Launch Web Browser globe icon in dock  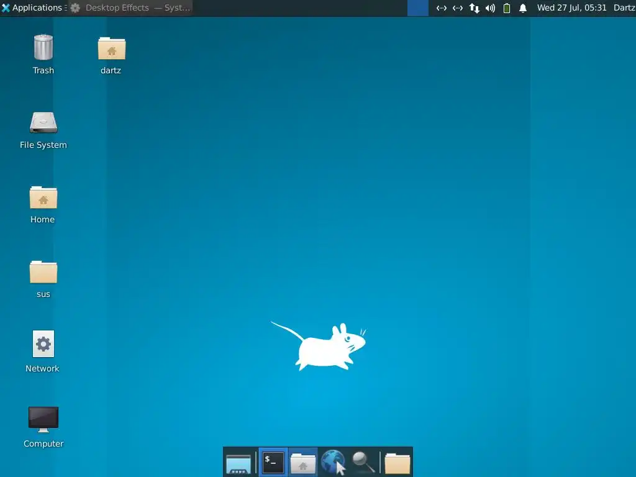tap(334, 462)
